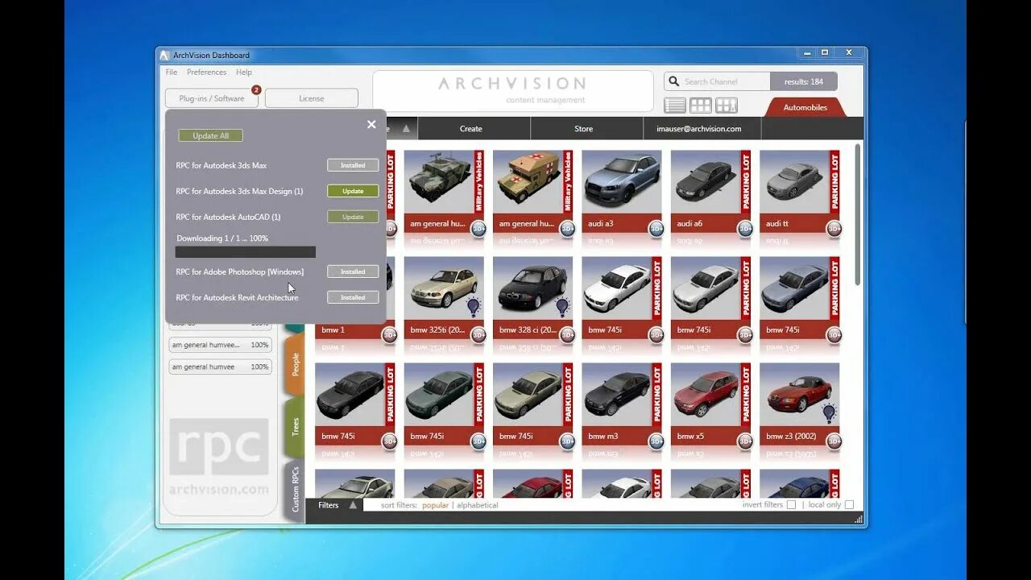Select the Automobiles channel tab

805,107
